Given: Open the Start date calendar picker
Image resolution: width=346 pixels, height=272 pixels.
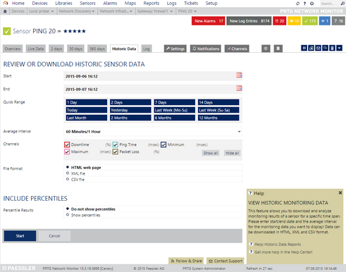Looking at the screenshot, I should coord(239,75).
